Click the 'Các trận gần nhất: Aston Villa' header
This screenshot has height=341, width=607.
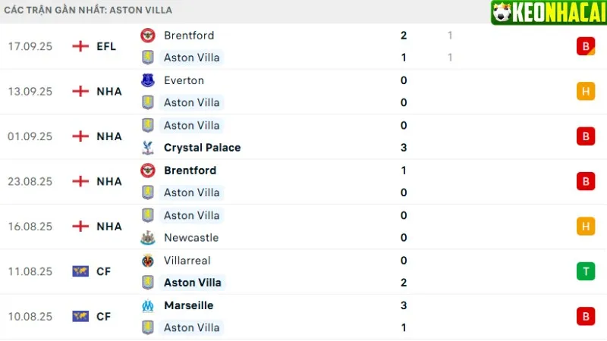tap(88, 10)
